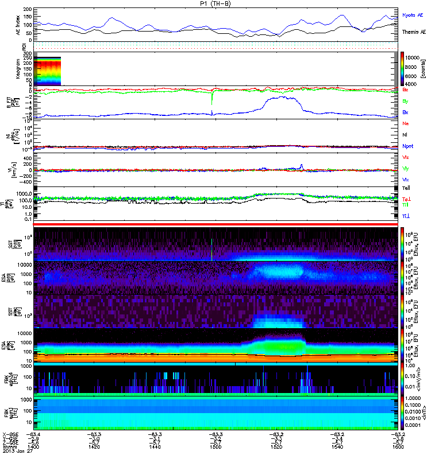Screen dimensions: 431x459
Task: Click the 1600 time axis label
Action: pos(398,447)
